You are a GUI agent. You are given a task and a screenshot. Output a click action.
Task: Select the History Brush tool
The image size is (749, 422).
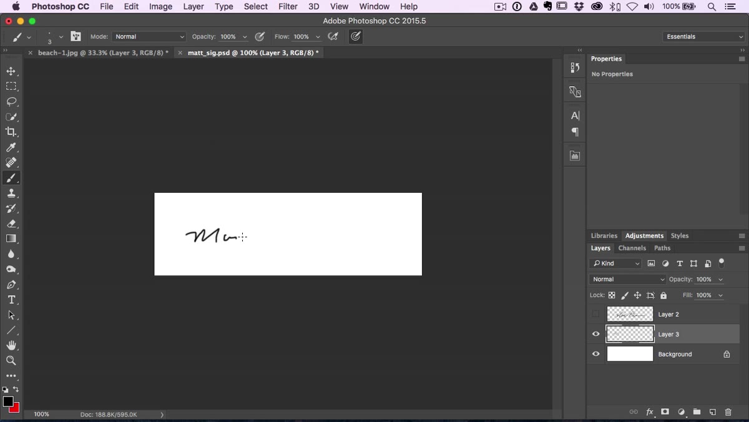coord(11,209)
